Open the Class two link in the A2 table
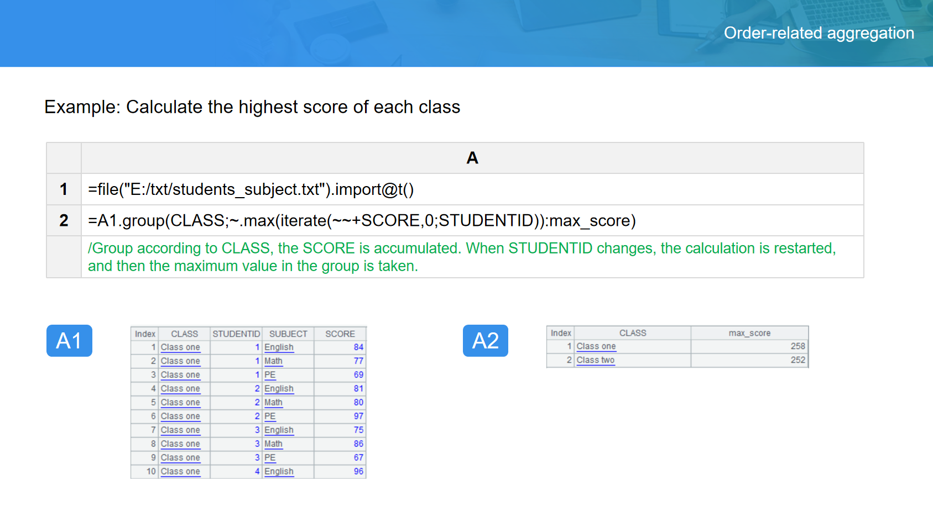 tap(595, 360)
